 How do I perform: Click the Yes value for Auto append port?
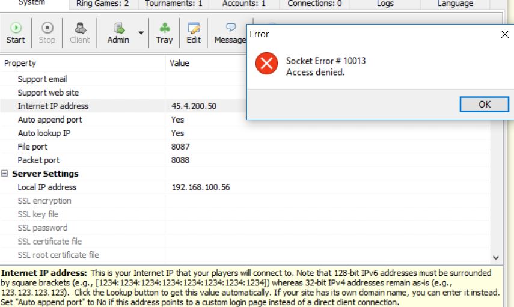[177, 120]
